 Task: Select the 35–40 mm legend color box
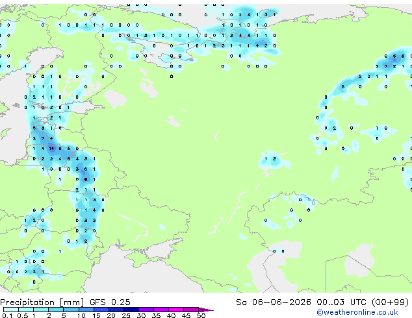(161, 310)
